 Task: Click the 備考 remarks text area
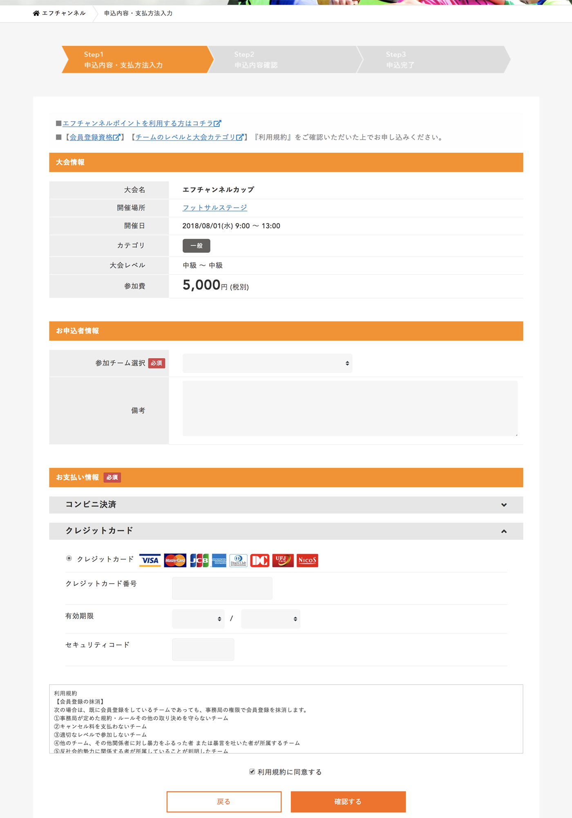click(350, 408)
